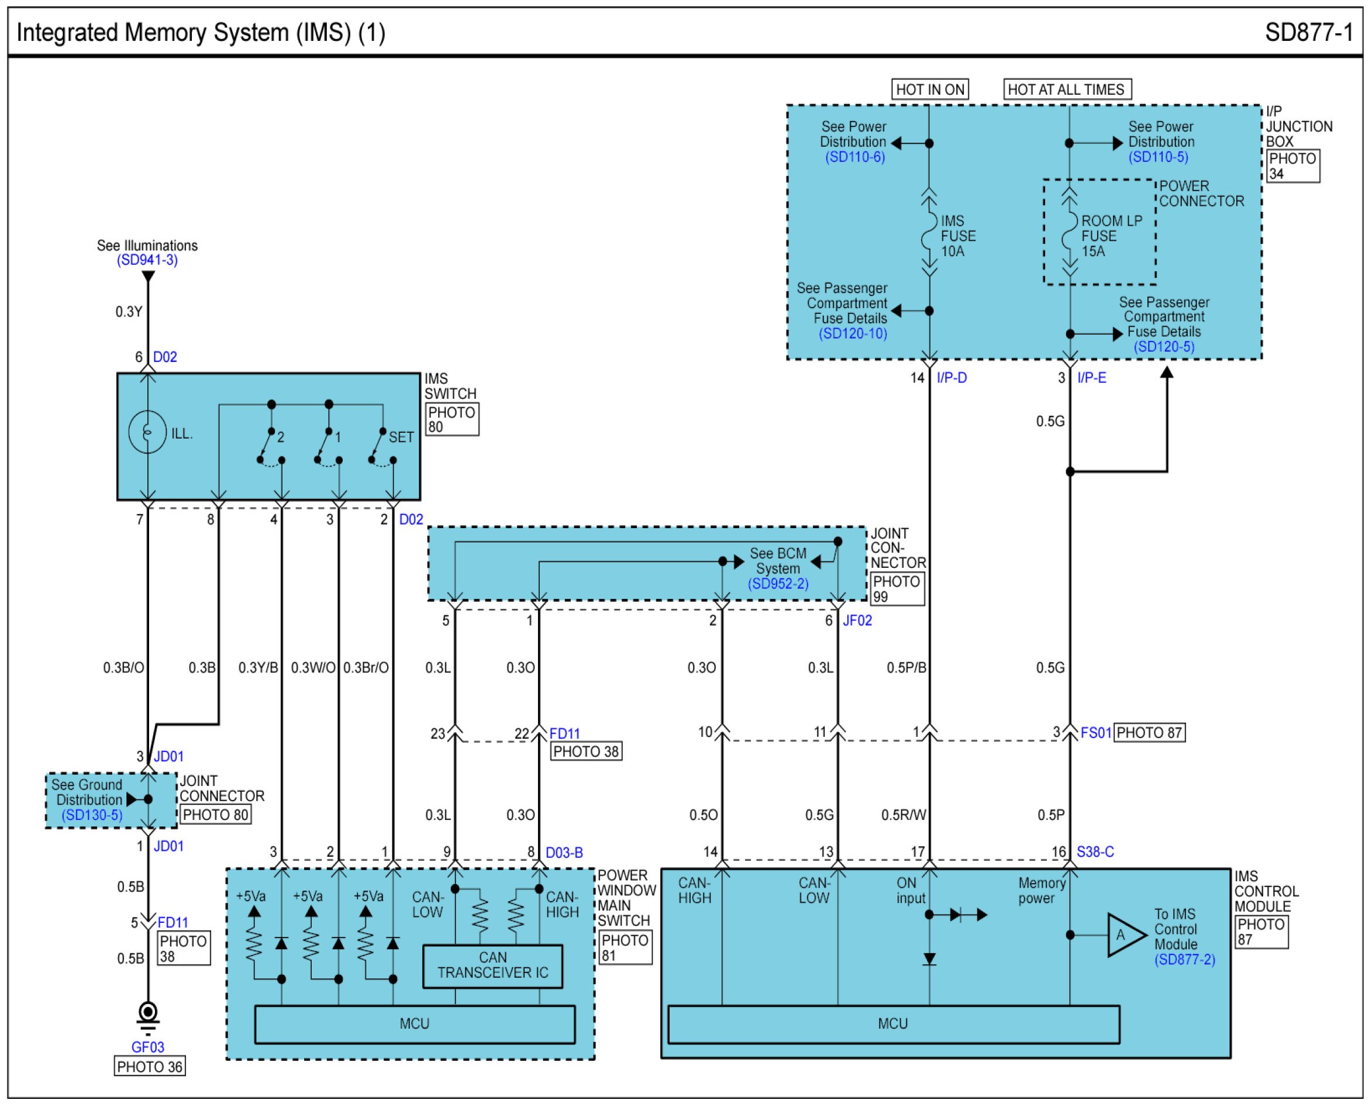
Task: Open the SD952-2 BCM system link
Action: click(778, 584)
